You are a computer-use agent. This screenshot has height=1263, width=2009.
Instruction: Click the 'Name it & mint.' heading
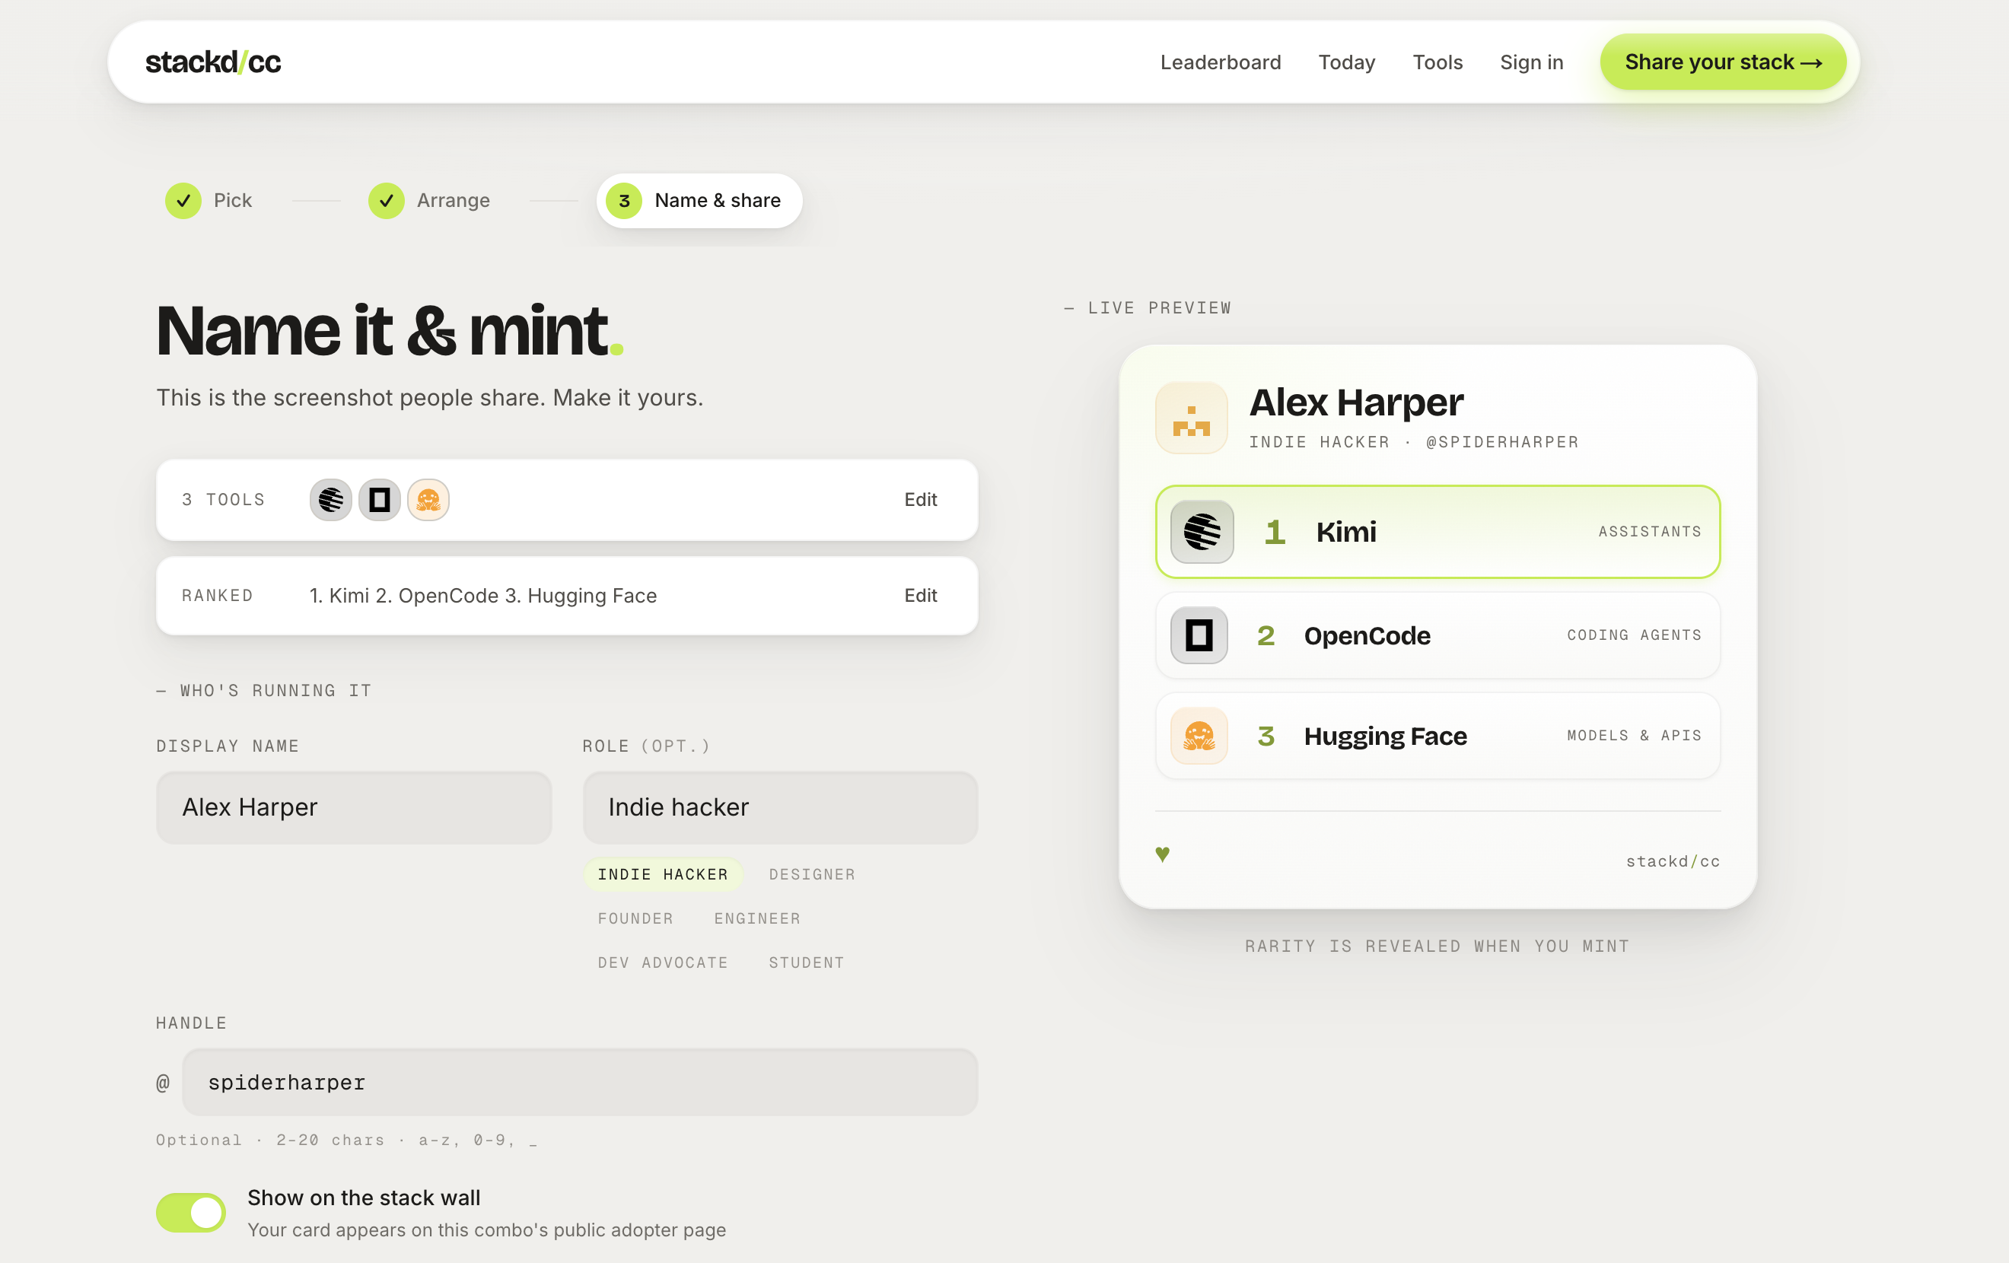tap(389, 330)
